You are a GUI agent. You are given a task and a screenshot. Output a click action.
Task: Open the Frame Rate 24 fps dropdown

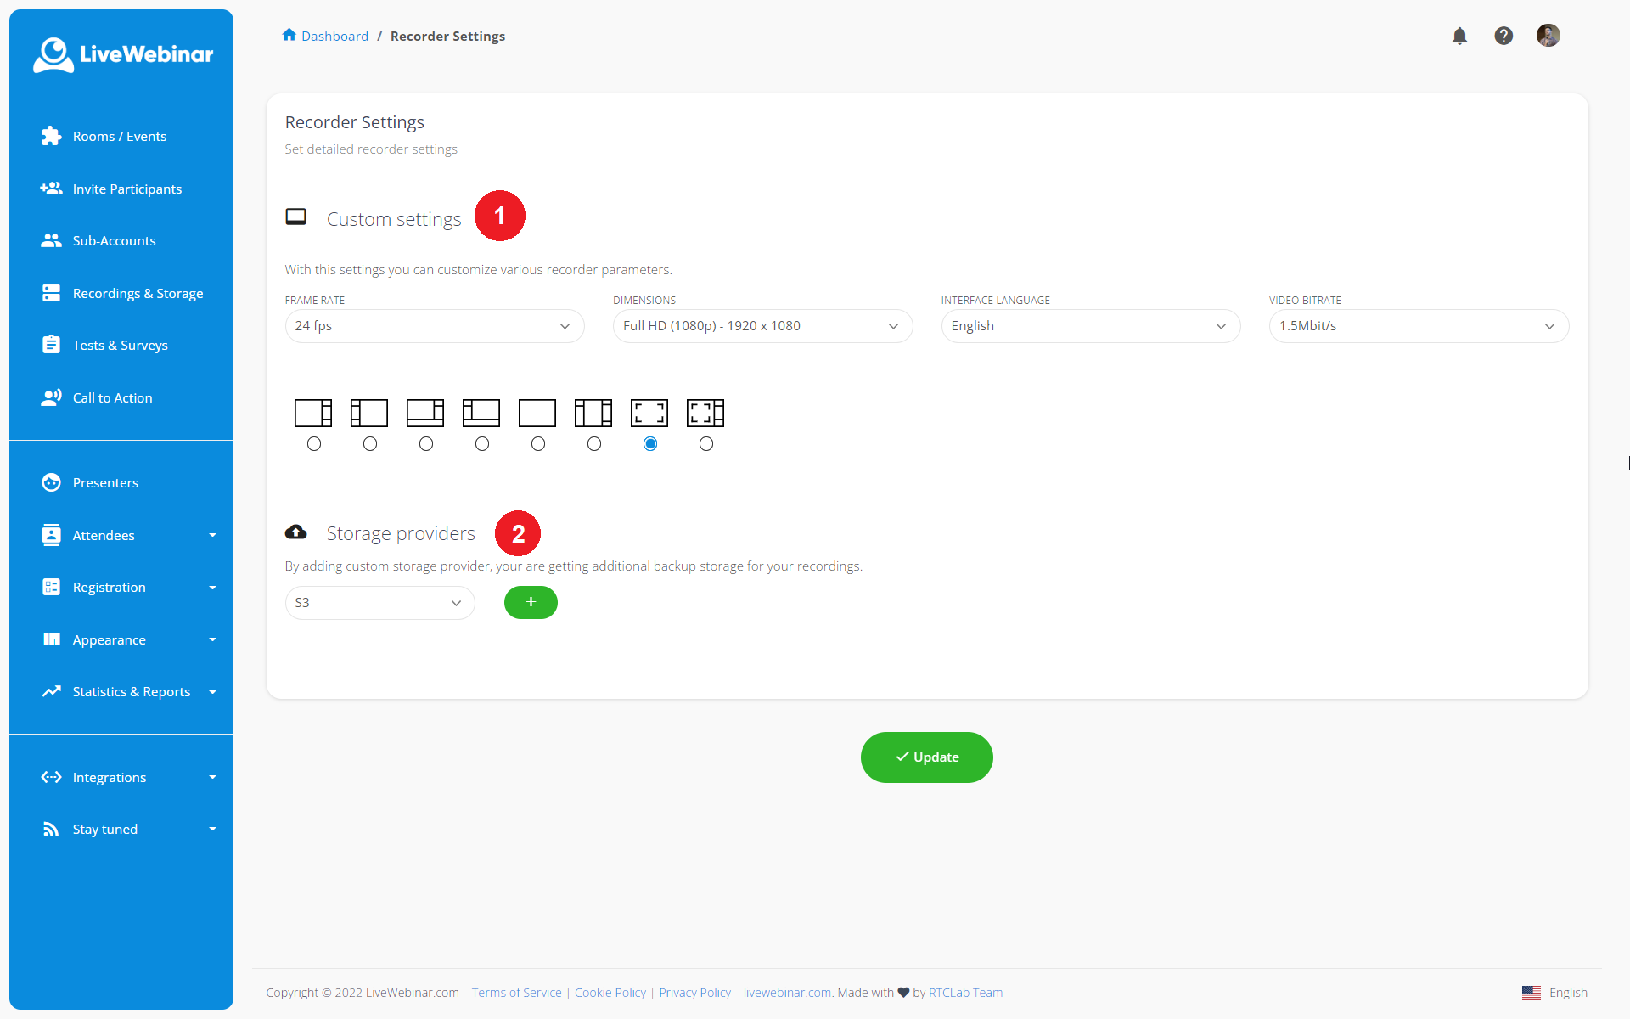pos(434,326)
